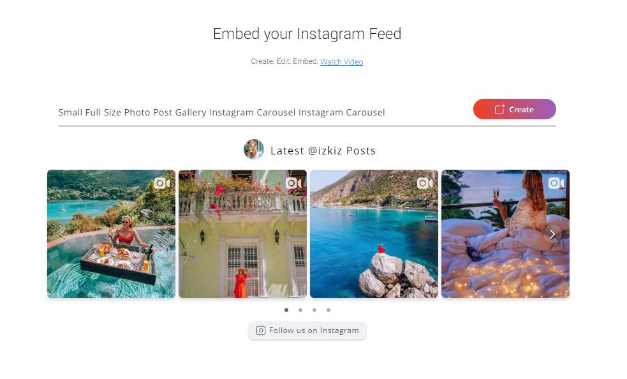Select the first carousel pagination dot
This screenshot has height=379, width=627.
coord(286,310)
